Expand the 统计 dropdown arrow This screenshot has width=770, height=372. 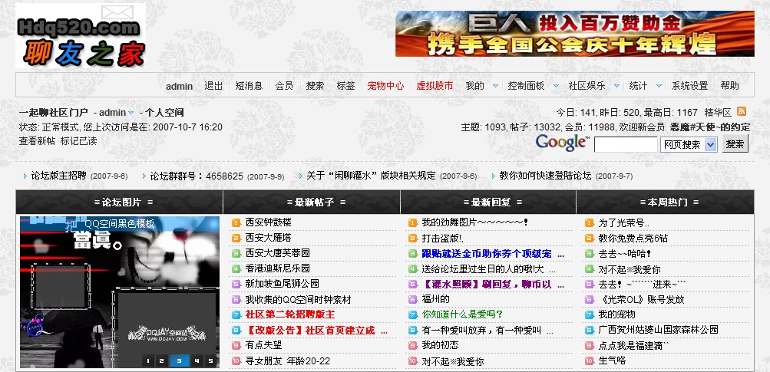(x=659, y=86)
